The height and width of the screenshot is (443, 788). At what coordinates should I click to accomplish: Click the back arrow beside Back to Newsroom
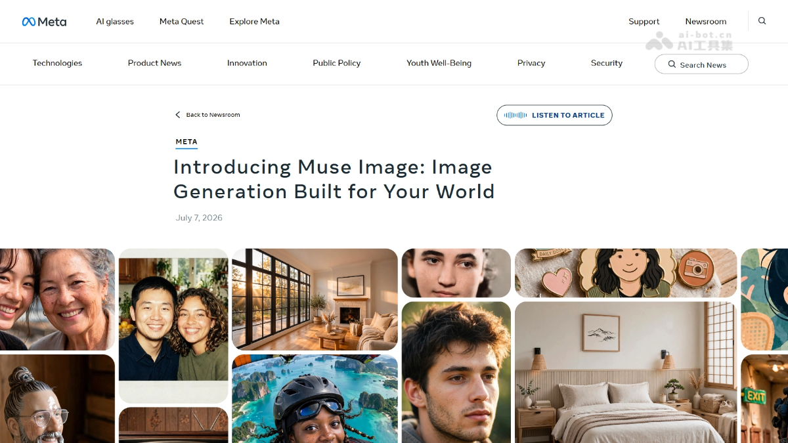(177, 115)
